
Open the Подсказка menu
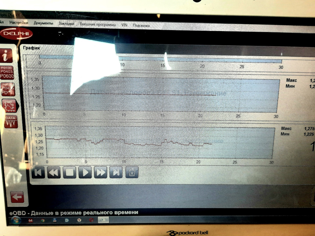click(x=141, y=26)
